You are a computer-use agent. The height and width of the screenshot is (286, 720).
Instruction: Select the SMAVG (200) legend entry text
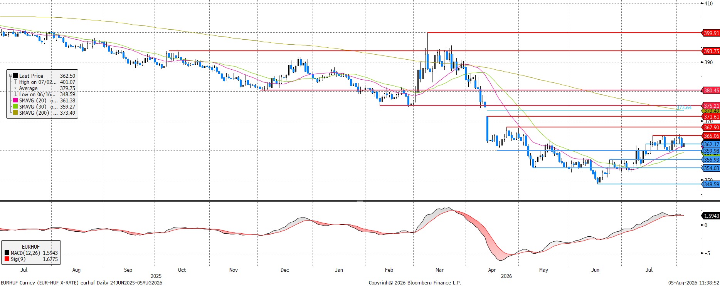[34, 113]
